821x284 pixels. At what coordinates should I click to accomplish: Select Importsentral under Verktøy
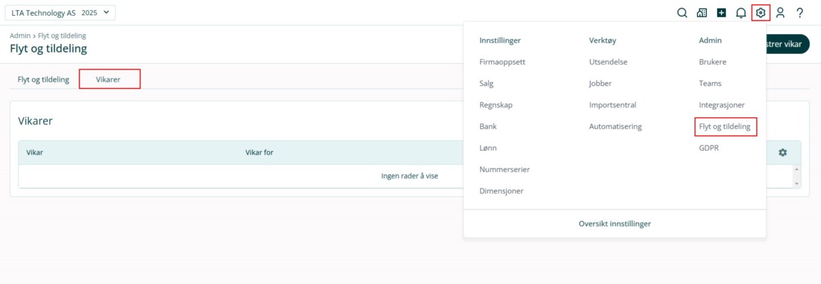point(612,105)
